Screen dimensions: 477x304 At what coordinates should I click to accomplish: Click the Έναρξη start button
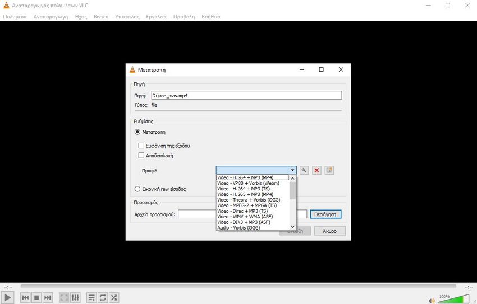pyautogui.click(x=295, y=231)
